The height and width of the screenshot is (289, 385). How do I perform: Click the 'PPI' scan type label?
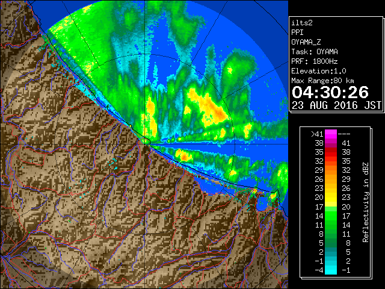click(297, 33)
